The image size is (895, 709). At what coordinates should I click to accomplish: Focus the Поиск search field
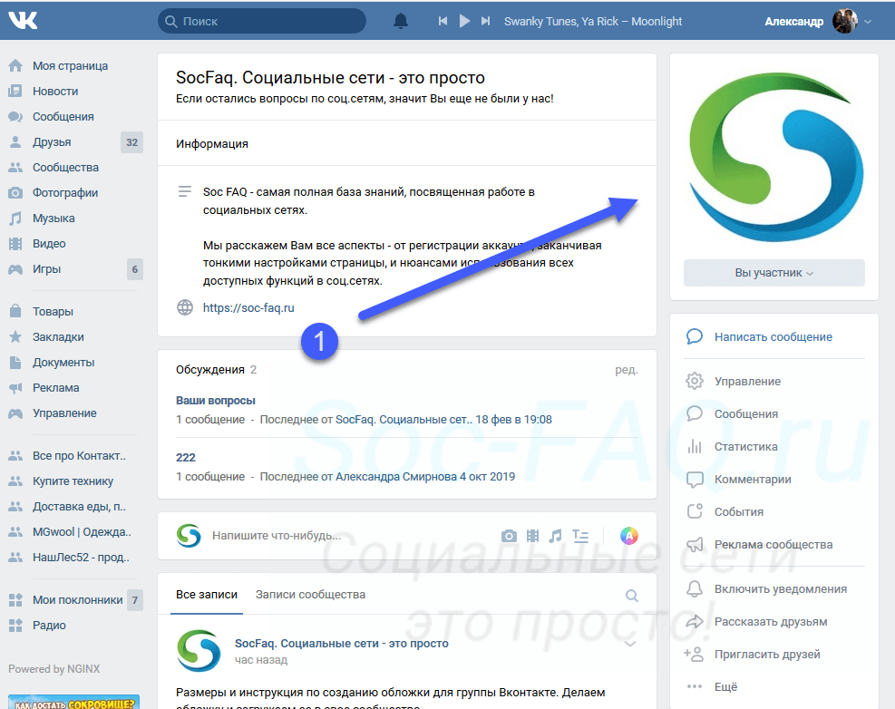(x=262, y=21)
